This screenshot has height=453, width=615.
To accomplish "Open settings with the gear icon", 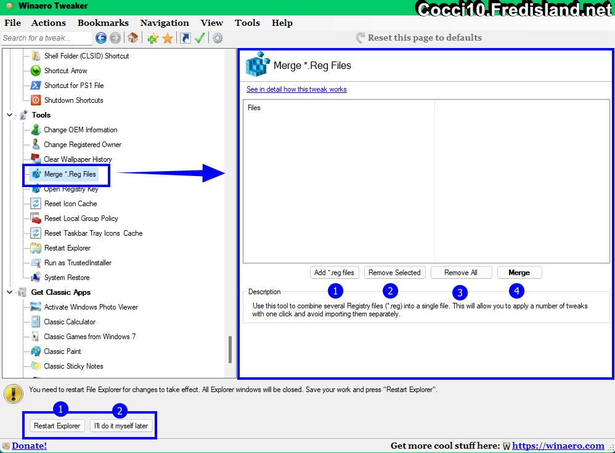I will [218, 38].
